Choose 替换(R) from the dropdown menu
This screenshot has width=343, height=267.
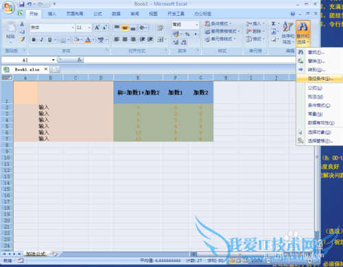click(x=320, y=61)
